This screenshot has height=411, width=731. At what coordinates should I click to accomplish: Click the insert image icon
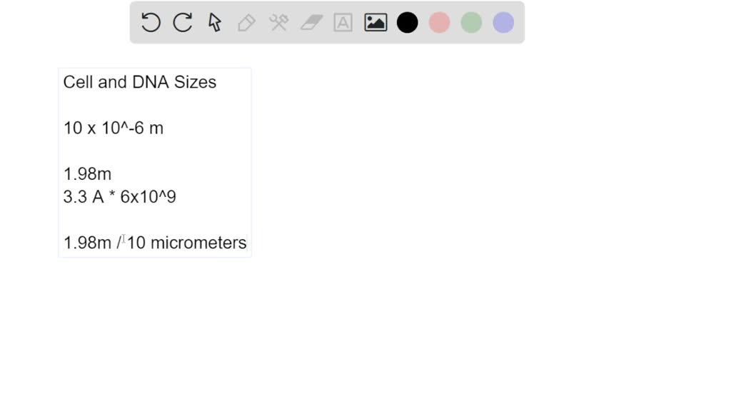[x=375, y=23]
